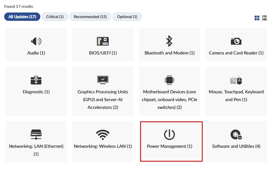Select the All Updates (17) filter

(22, 17)
